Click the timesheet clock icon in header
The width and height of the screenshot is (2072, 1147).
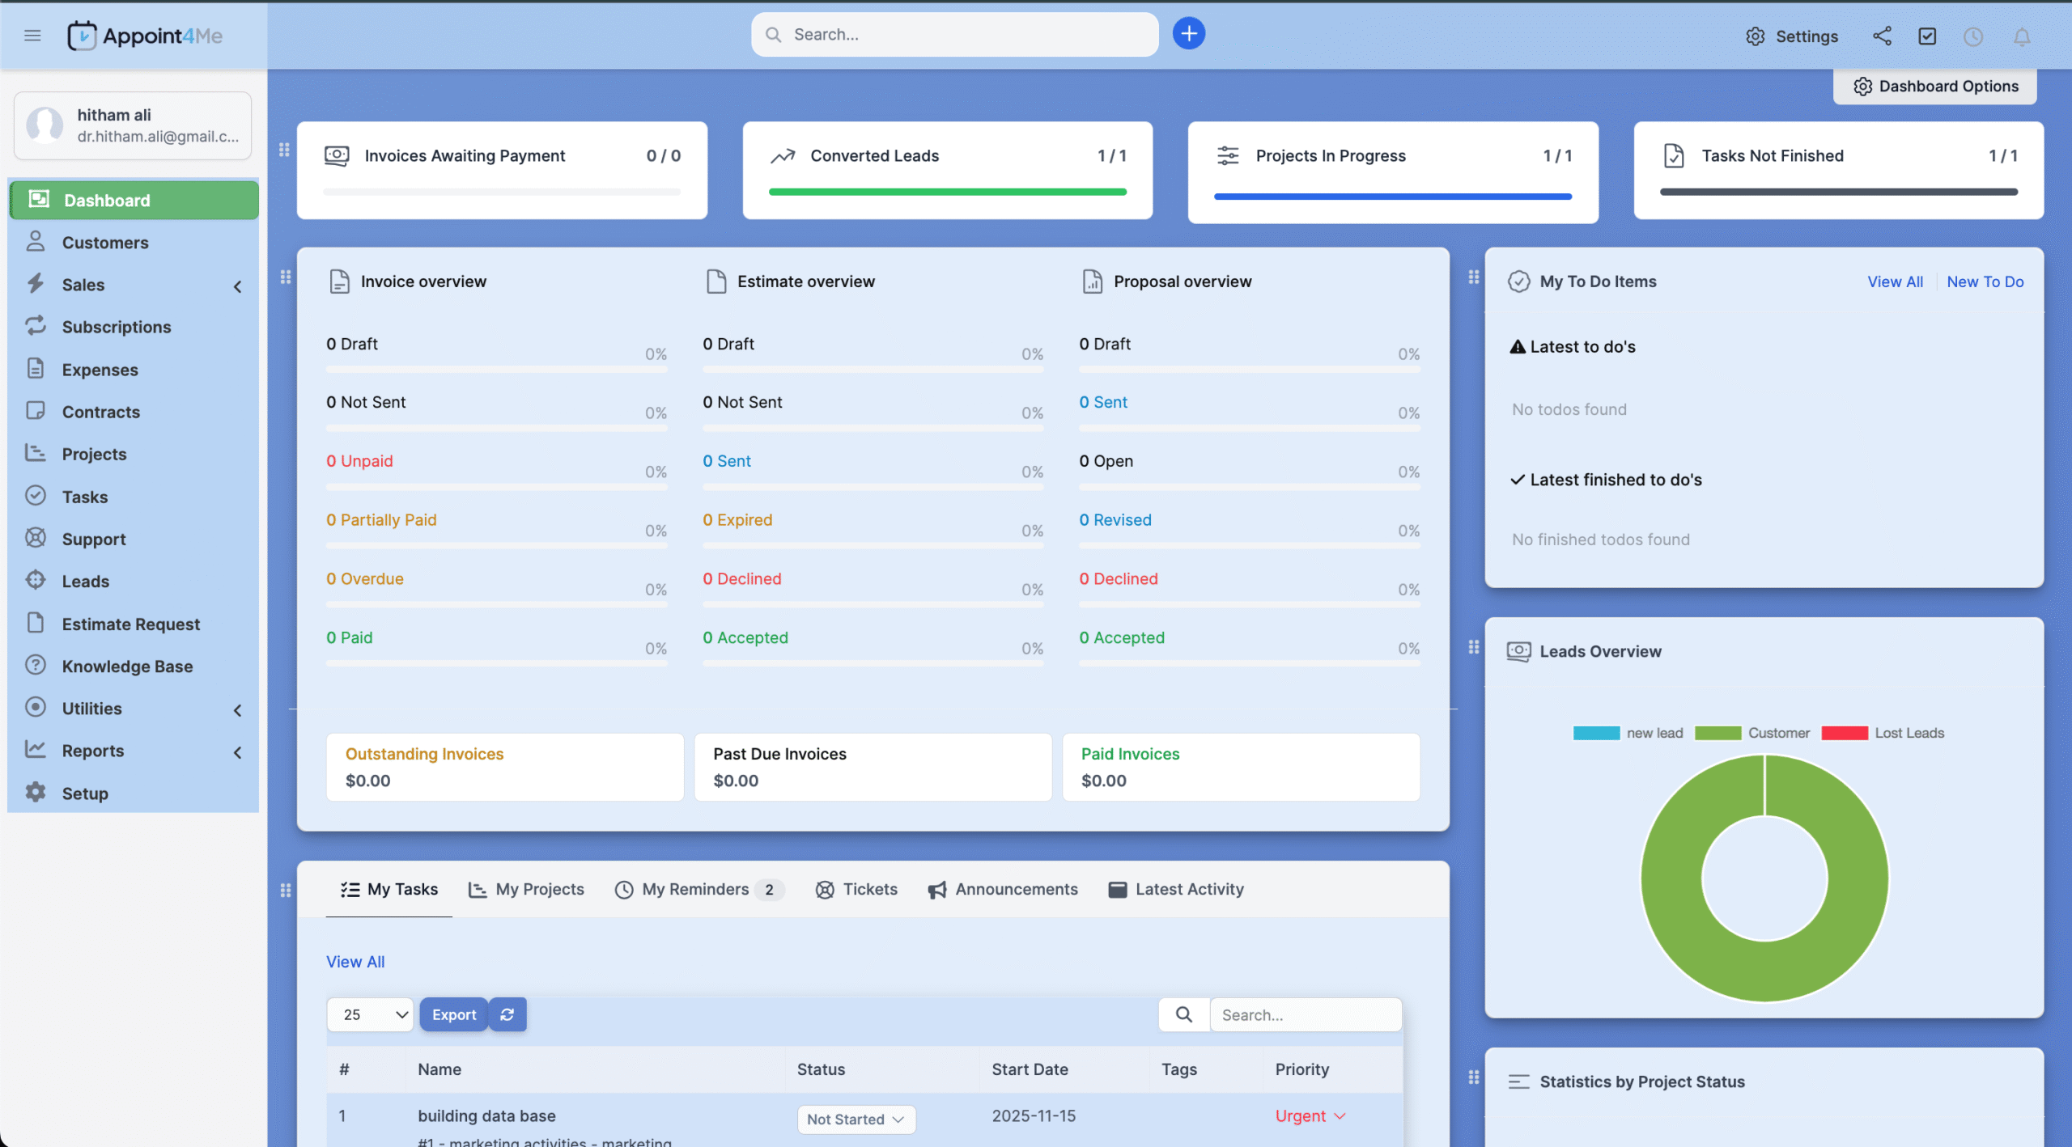point(1973,36)
